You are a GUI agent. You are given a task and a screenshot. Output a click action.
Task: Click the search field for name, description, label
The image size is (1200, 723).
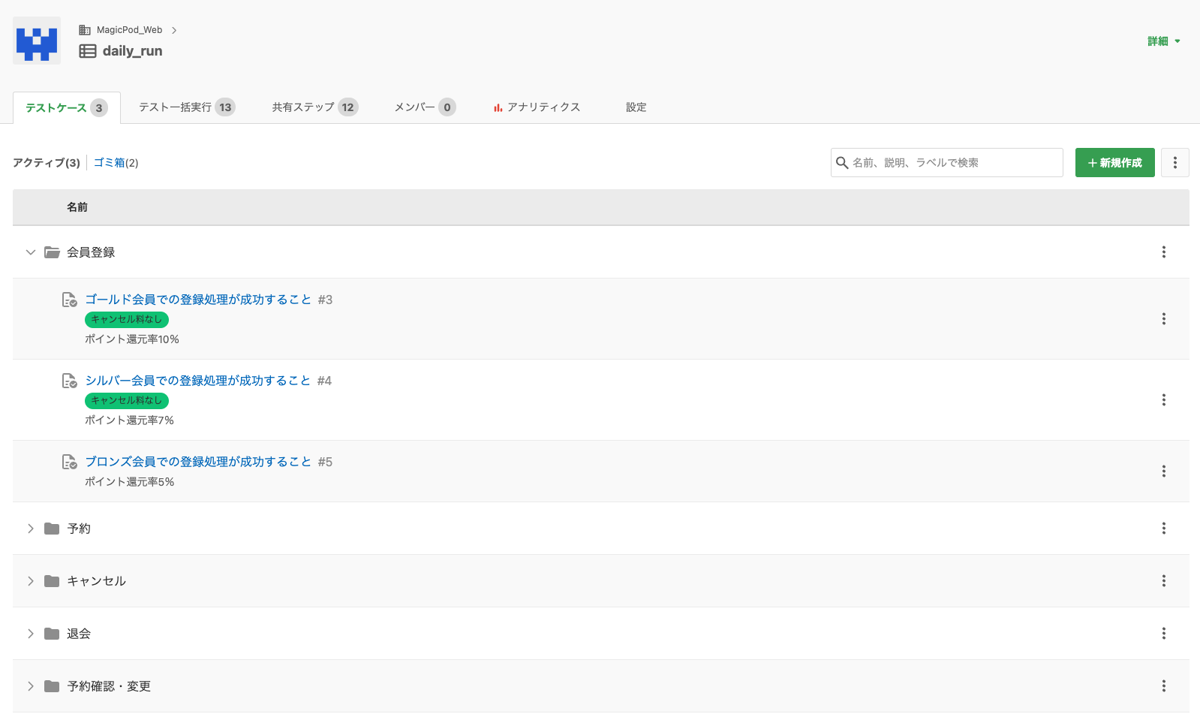[953, 163]
